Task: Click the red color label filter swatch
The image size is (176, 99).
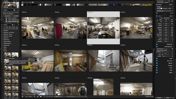Action: coord(55,96)
